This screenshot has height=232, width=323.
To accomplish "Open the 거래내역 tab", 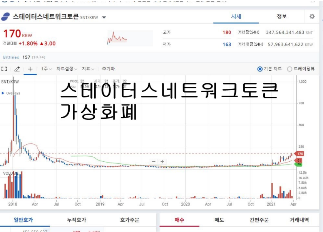I will click(299, 220).
